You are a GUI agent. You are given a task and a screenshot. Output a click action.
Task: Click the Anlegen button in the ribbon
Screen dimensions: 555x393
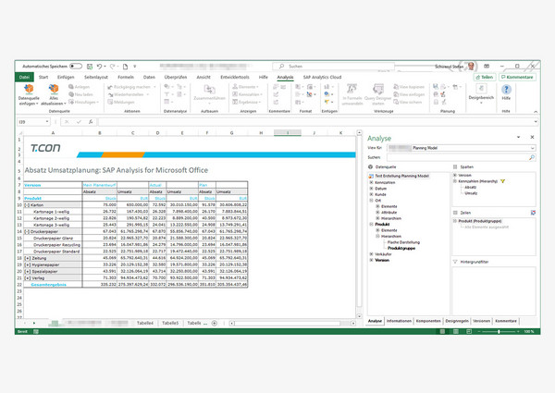79,87
